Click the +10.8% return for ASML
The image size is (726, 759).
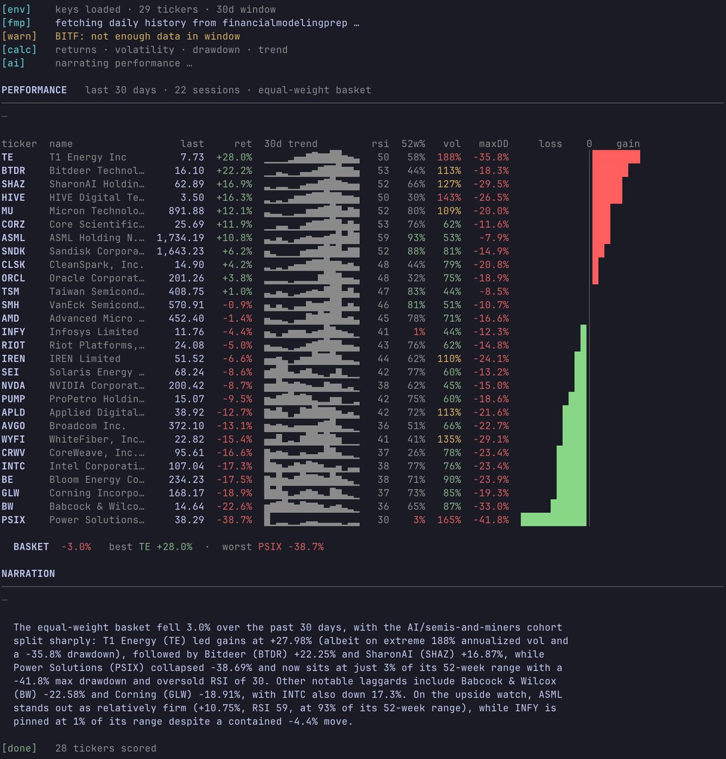(x=234, y=238)
